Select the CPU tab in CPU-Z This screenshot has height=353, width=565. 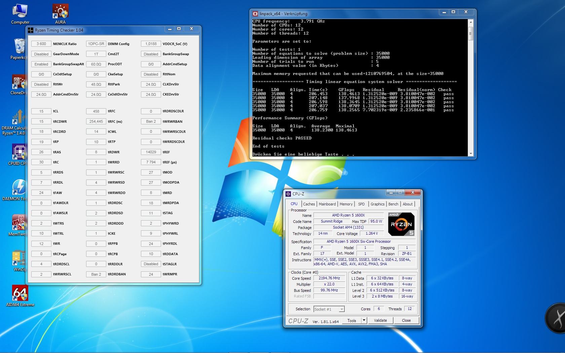click(x=294, y=204)
